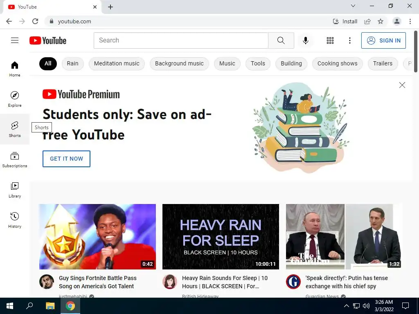The height and width of the screenshot is (314, 419).
Task: Open network icon in system tray
Action: point(356,306)
